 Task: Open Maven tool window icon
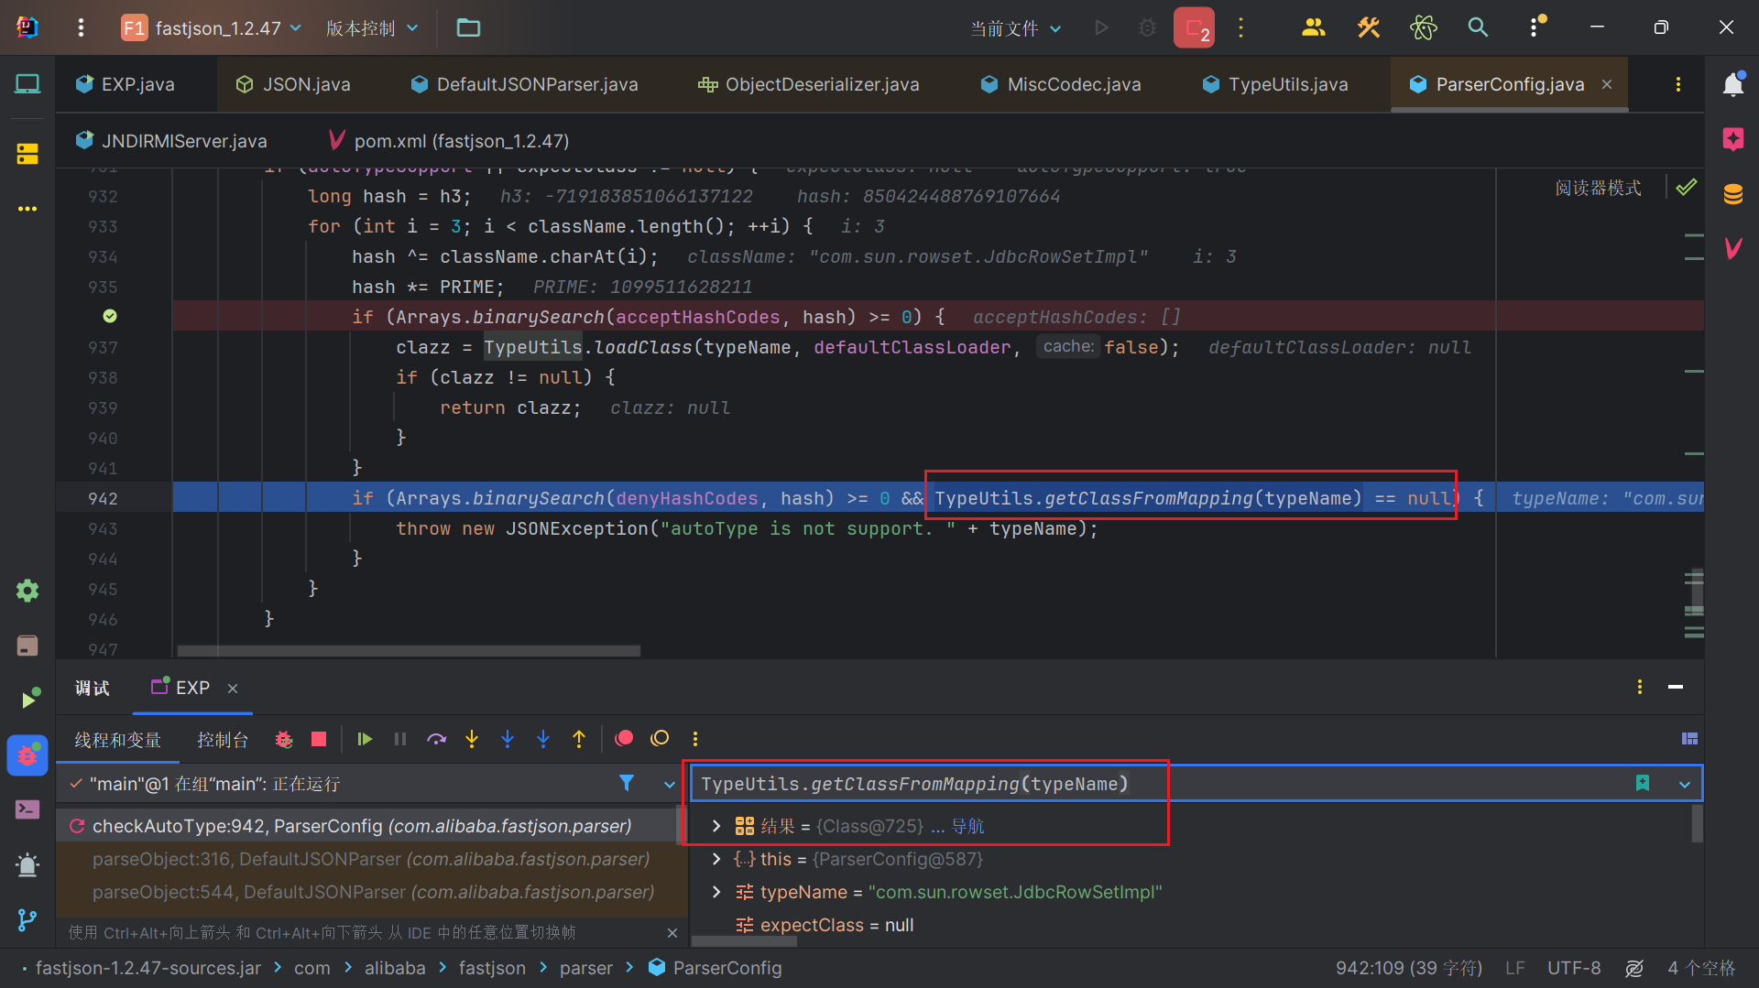click(x=1732, y=248)
